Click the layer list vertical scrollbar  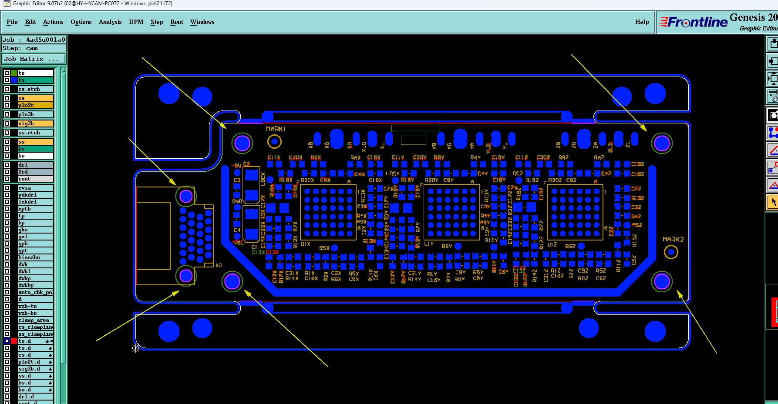pyautogui.click(x=63, y=235)
